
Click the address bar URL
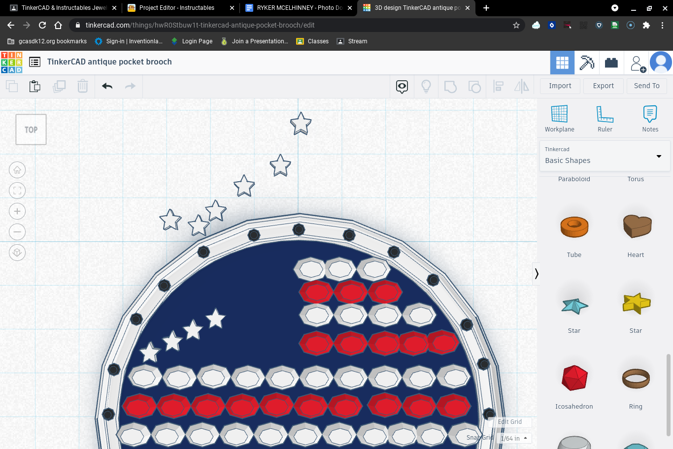[x=200, y=25]
